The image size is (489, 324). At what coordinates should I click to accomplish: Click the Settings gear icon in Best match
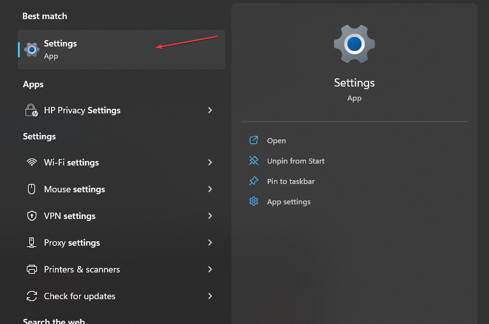point(32,49)
